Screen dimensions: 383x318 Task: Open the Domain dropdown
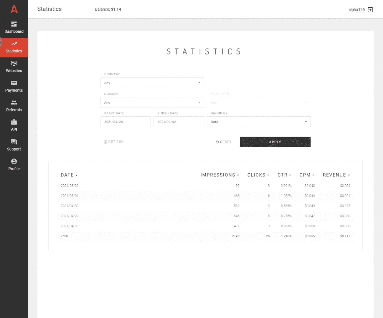click(x=152, y=102)
